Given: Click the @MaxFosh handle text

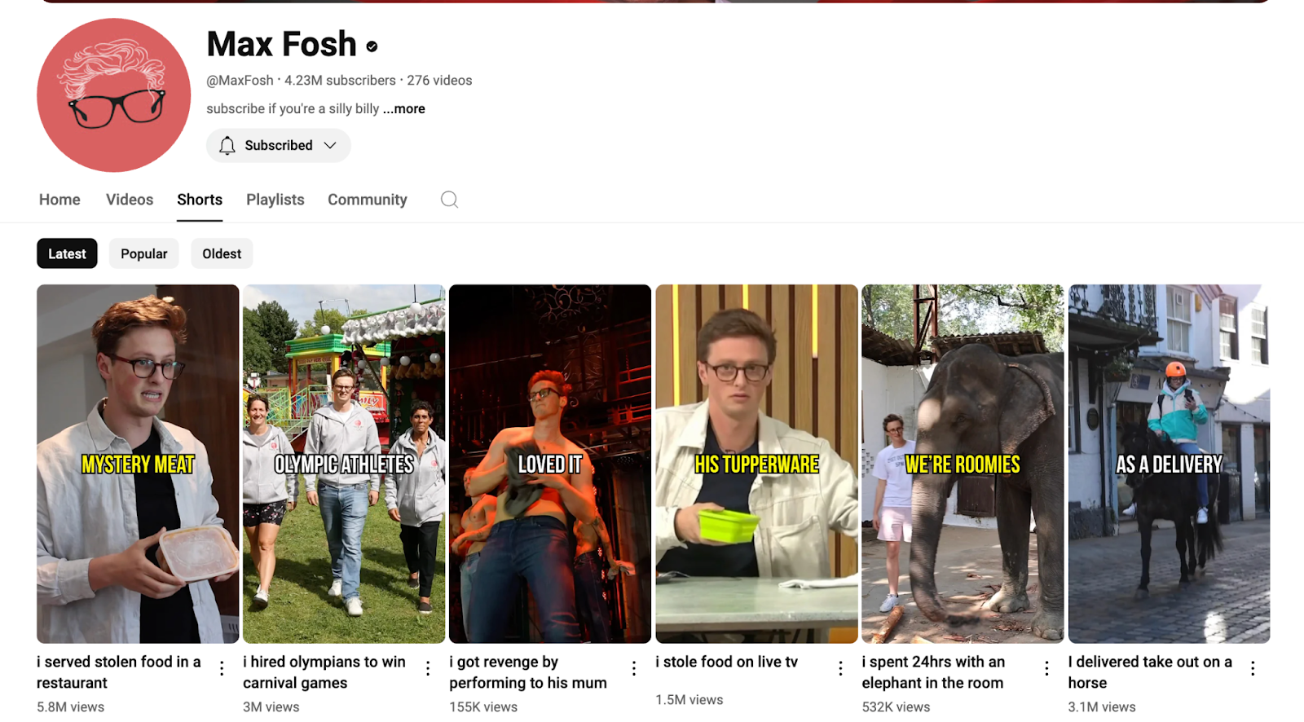Looking at the screenshot, I should tap(240, 81).
